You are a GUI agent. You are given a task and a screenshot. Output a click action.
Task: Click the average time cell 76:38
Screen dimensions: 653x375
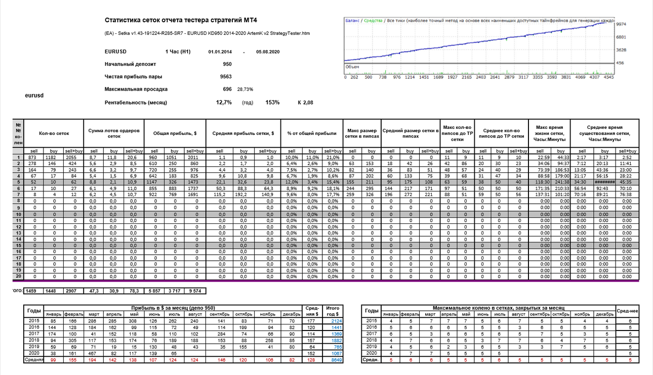(x=628, y=195)
